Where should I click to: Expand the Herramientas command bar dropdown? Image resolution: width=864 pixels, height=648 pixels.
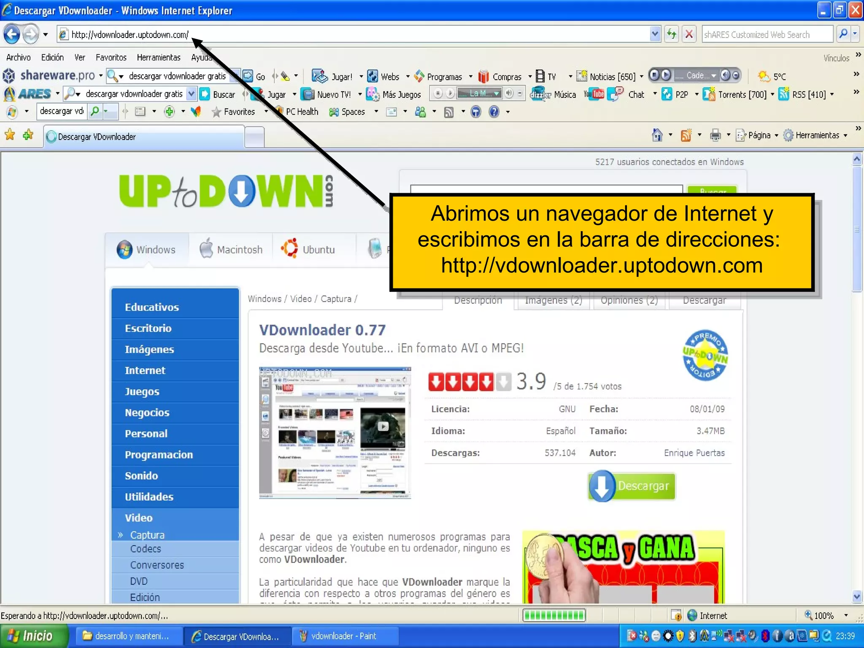click(845, 135)
